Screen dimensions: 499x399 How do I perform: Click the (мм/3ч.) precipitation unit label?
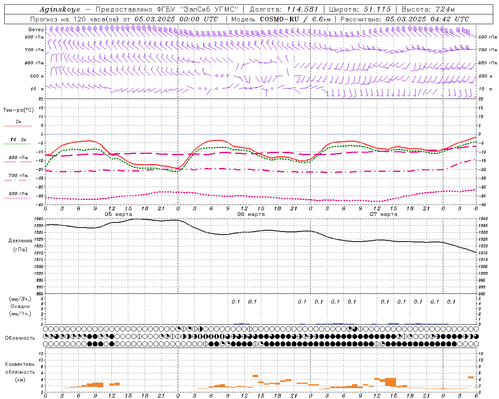tap(20, 299)
